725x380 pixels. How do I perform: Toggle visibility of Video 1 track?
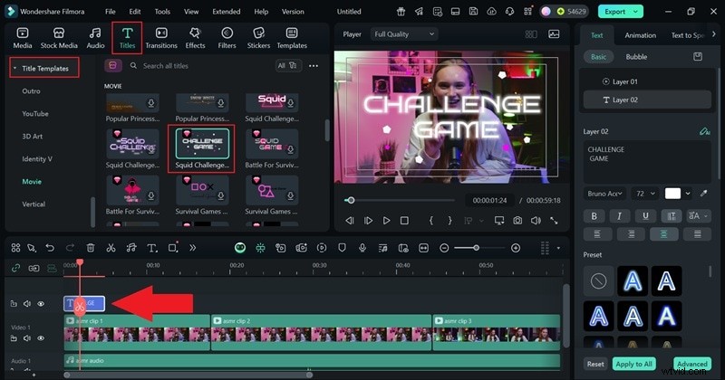coord(41,338)
